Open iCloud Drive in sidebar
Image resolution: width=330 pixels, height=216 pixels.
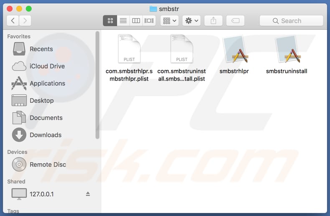click(47, 66)
